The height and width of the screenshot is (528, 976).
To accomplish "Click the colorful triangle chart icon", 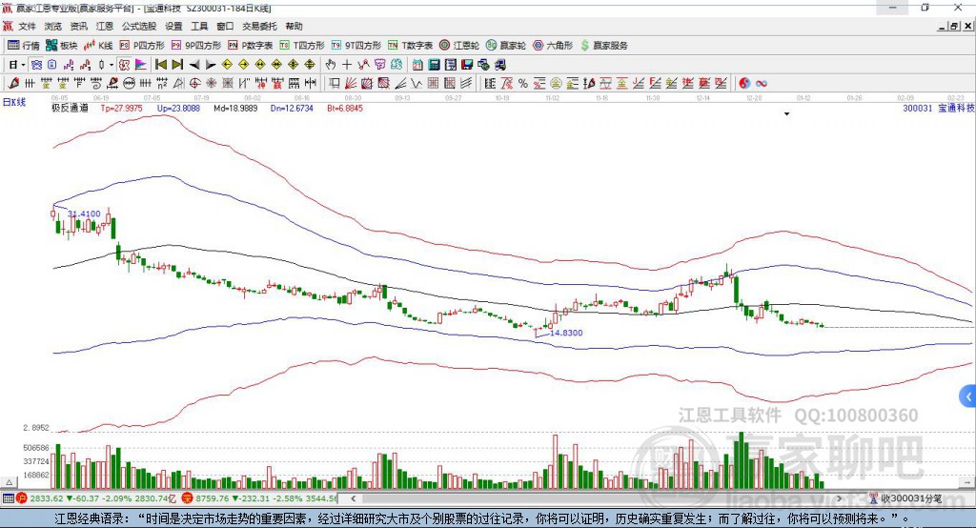I will click(x=141, y=65).
